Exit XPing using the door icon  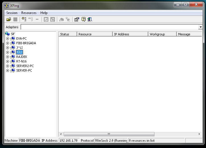click(x=90, y=19)
